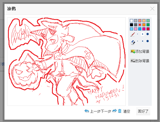Click the 添加背景 picture icon
160x122 pixels.
pos(133,51)
